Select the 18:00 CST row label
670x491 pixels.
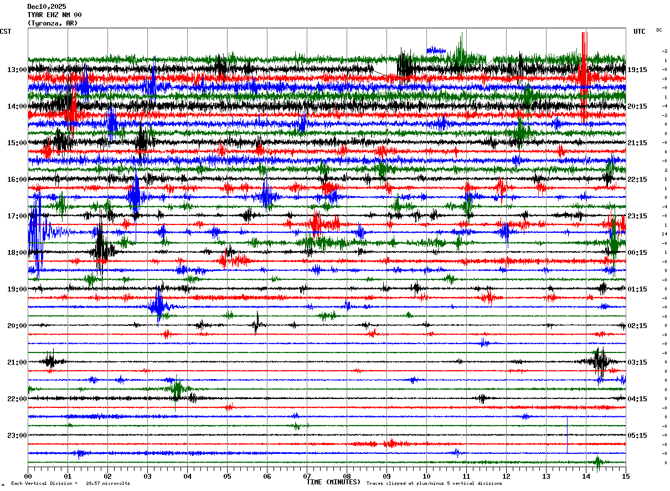coord(17,253)
